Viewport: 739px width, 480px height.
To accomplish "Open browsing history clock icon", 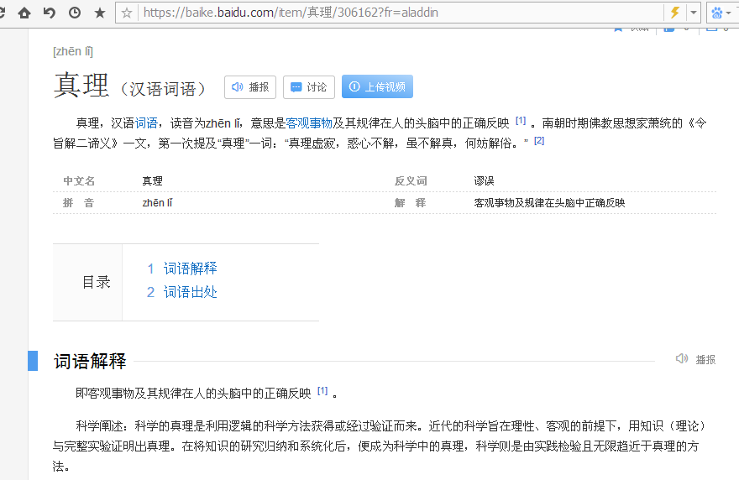I will (x=75, y=13).
